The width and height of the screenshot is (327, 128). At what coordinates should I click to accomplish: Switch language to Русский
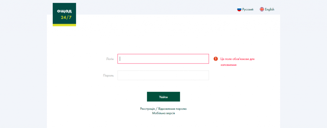248,9
